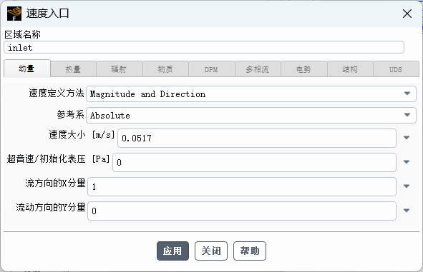Click the 应用 button
This screenshot has width=423, height=272.
coord(172,251)
